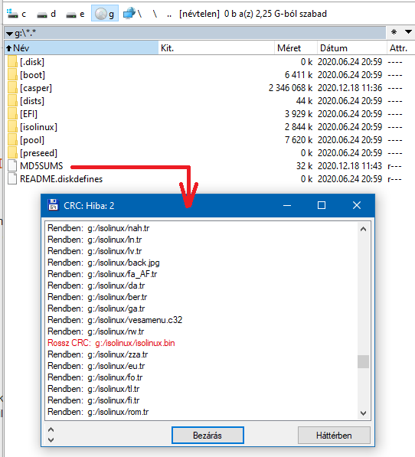Sort files by Kit. column
This screenshot has height=457, width=415.
217,48
